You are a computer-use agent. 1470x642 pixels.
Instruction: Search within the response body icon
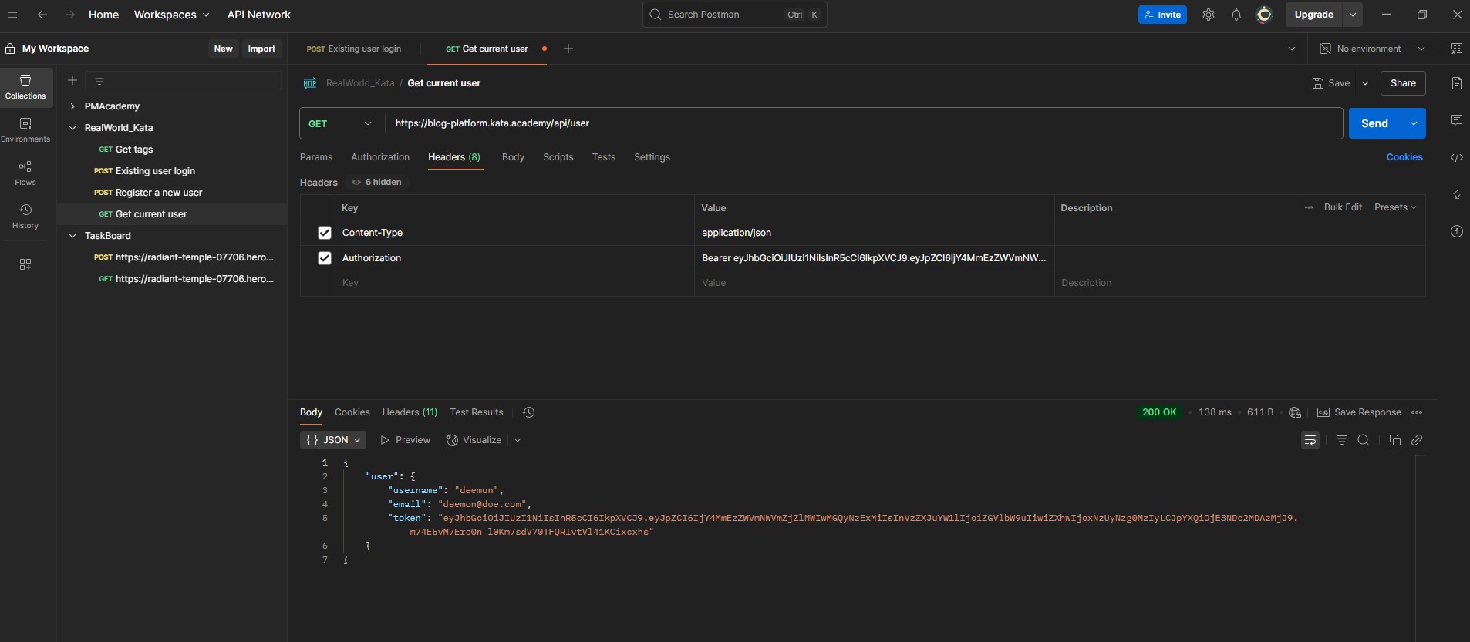point(1364,440)
